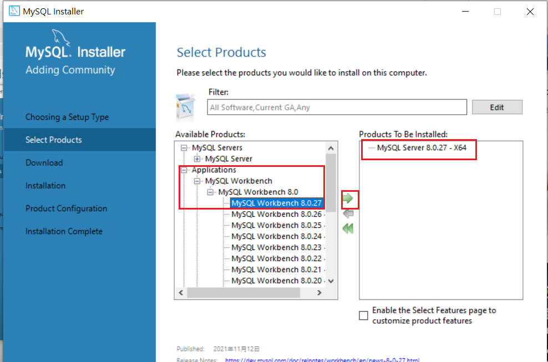The width and height of the screenshot is (548, 362).
Task: Click the MySQL dolphin logo in sidebar
Action: point(61,38)
